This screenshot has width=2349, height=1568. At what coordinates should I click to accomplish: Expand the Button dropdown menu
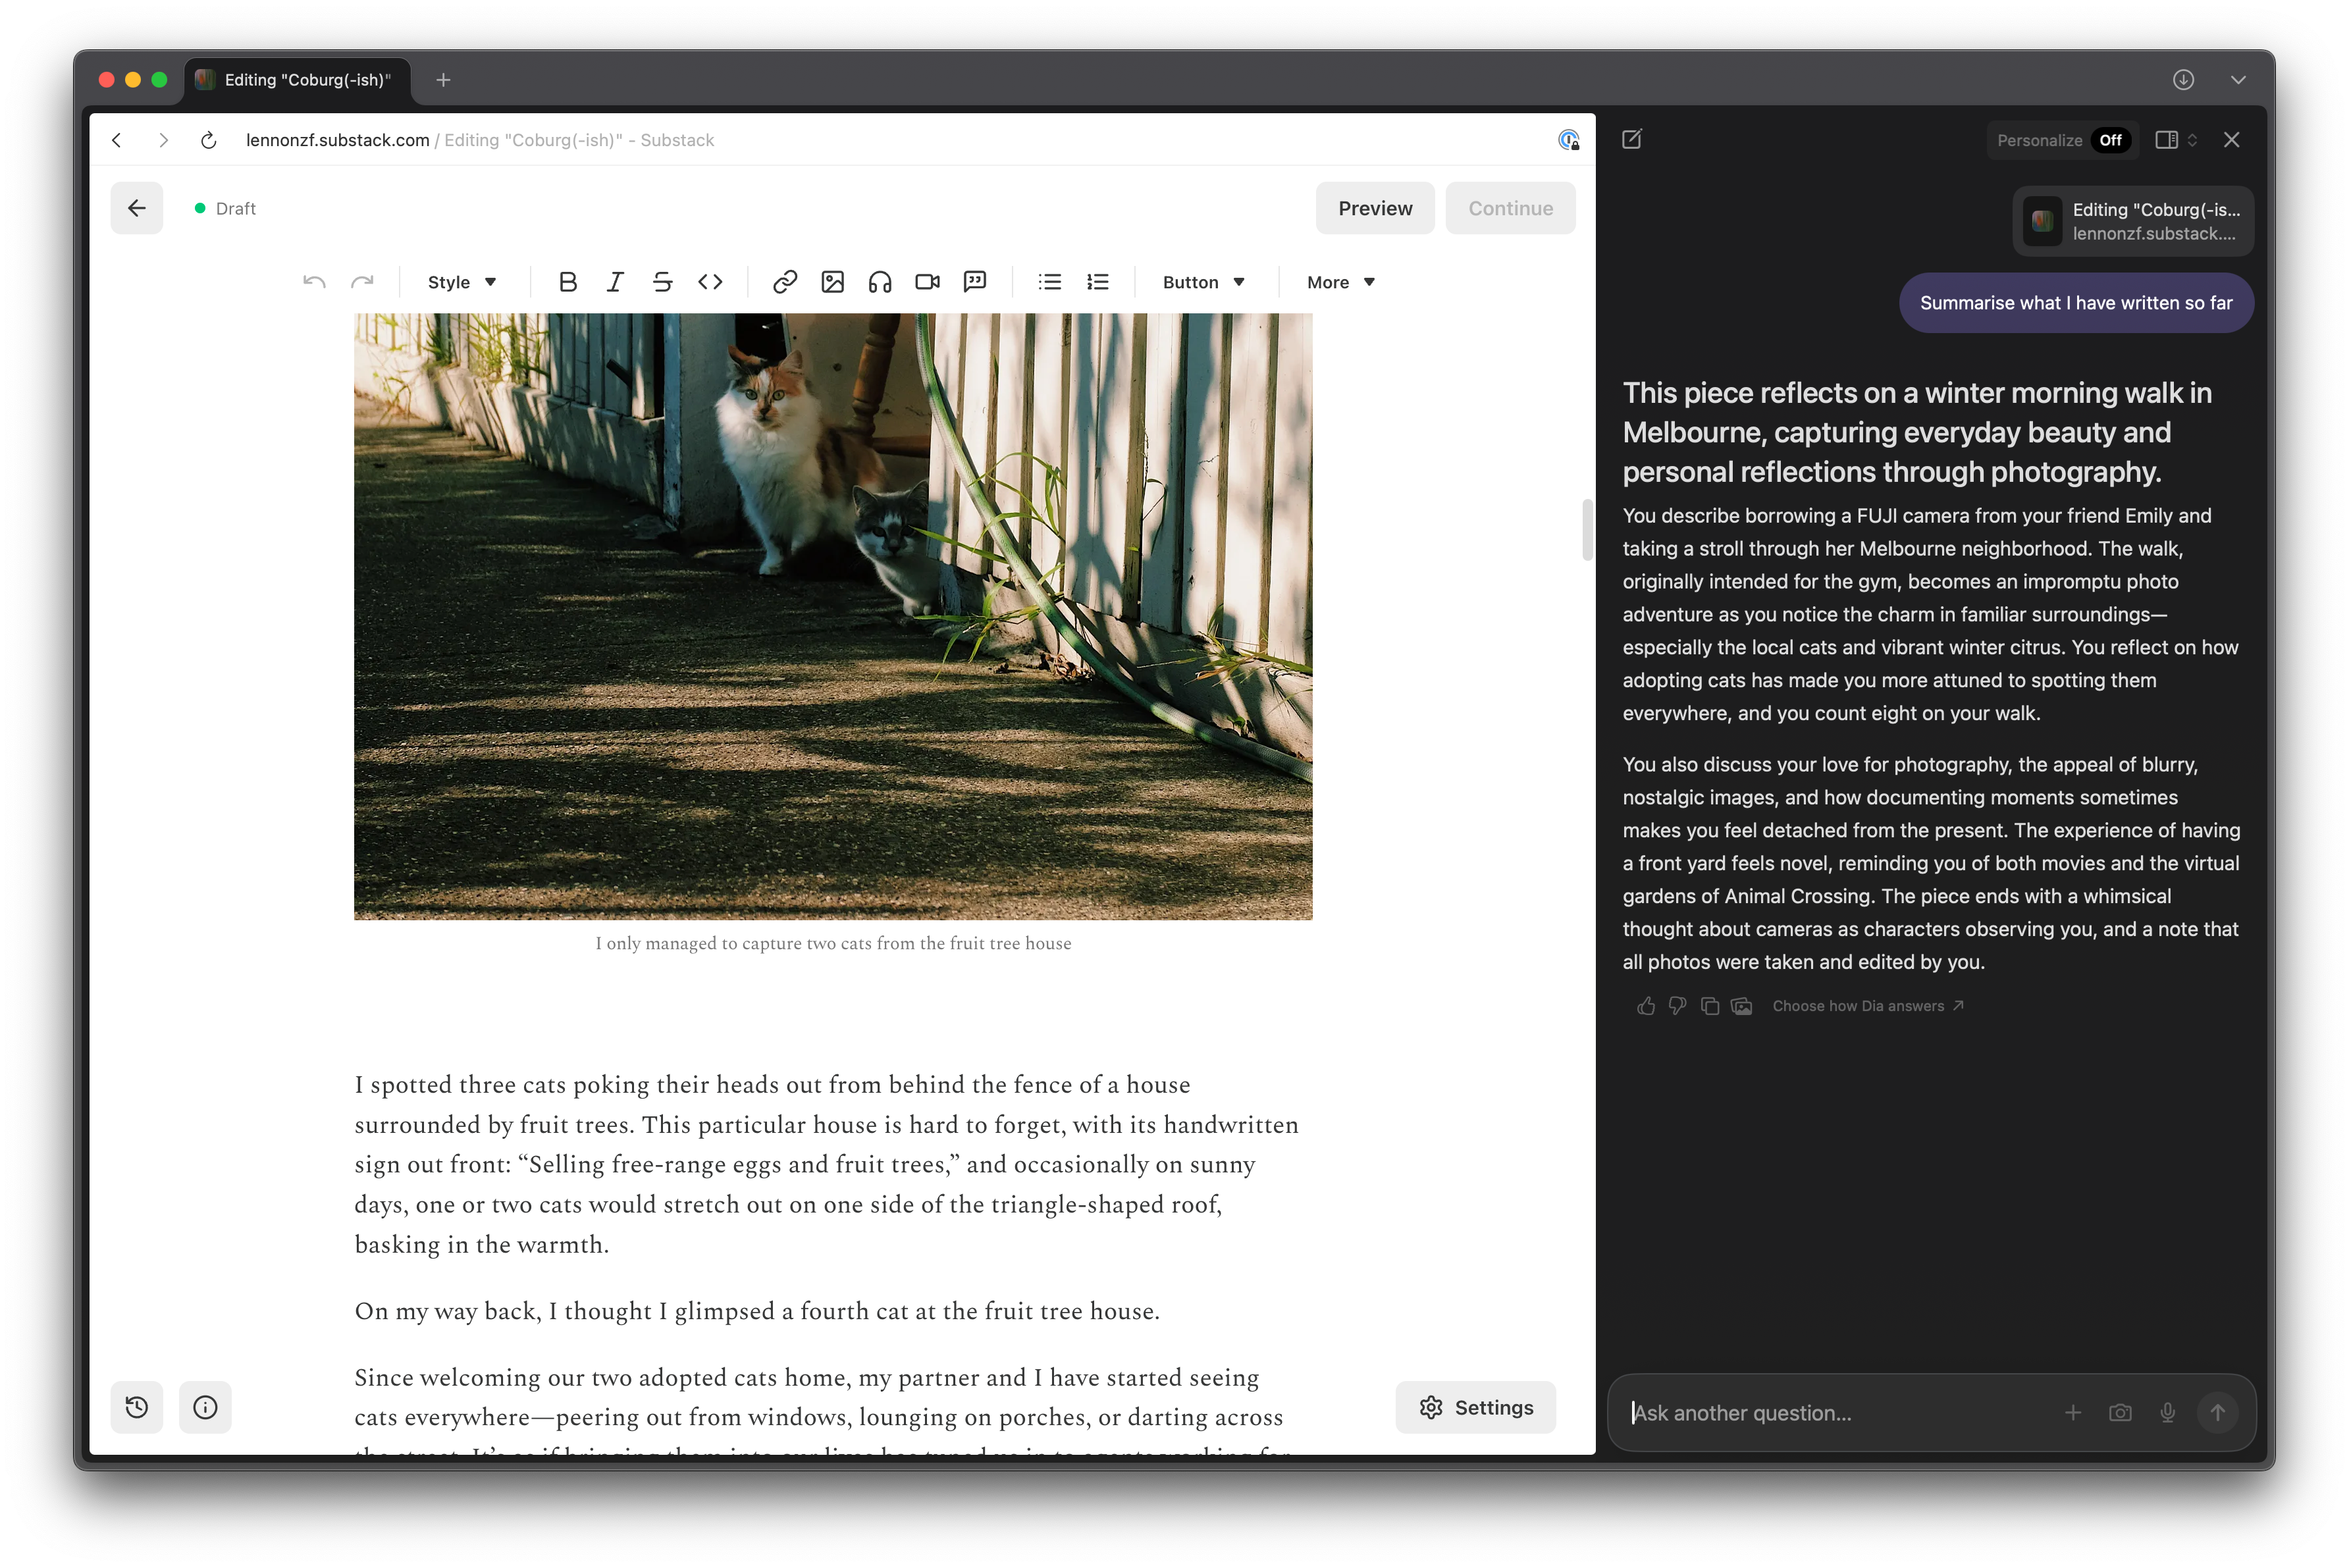(1203, 282)
